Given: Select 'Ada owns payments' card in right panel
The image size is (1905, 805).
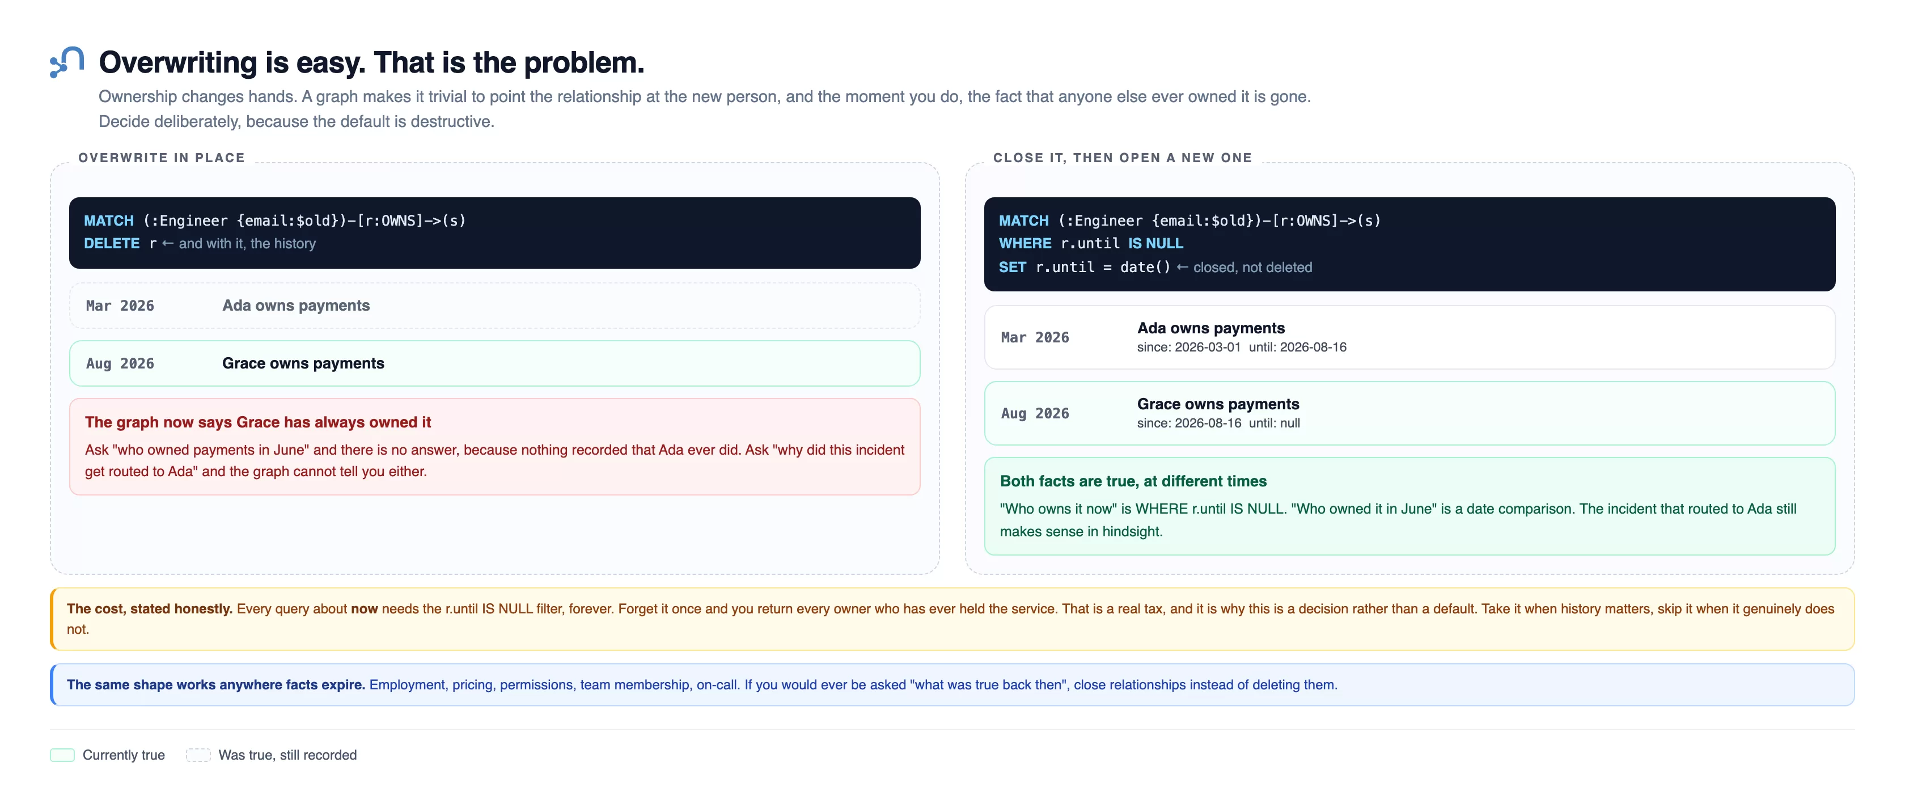Looking at the screenshot, I should [1409, 337].
